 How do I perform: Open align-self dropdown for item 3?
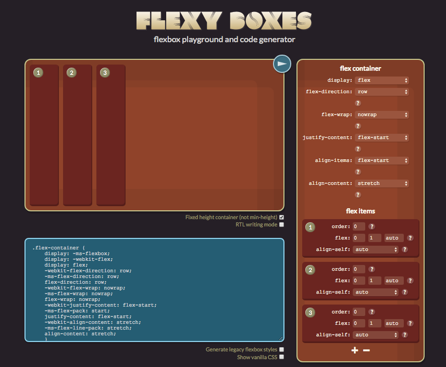[376, 335]
